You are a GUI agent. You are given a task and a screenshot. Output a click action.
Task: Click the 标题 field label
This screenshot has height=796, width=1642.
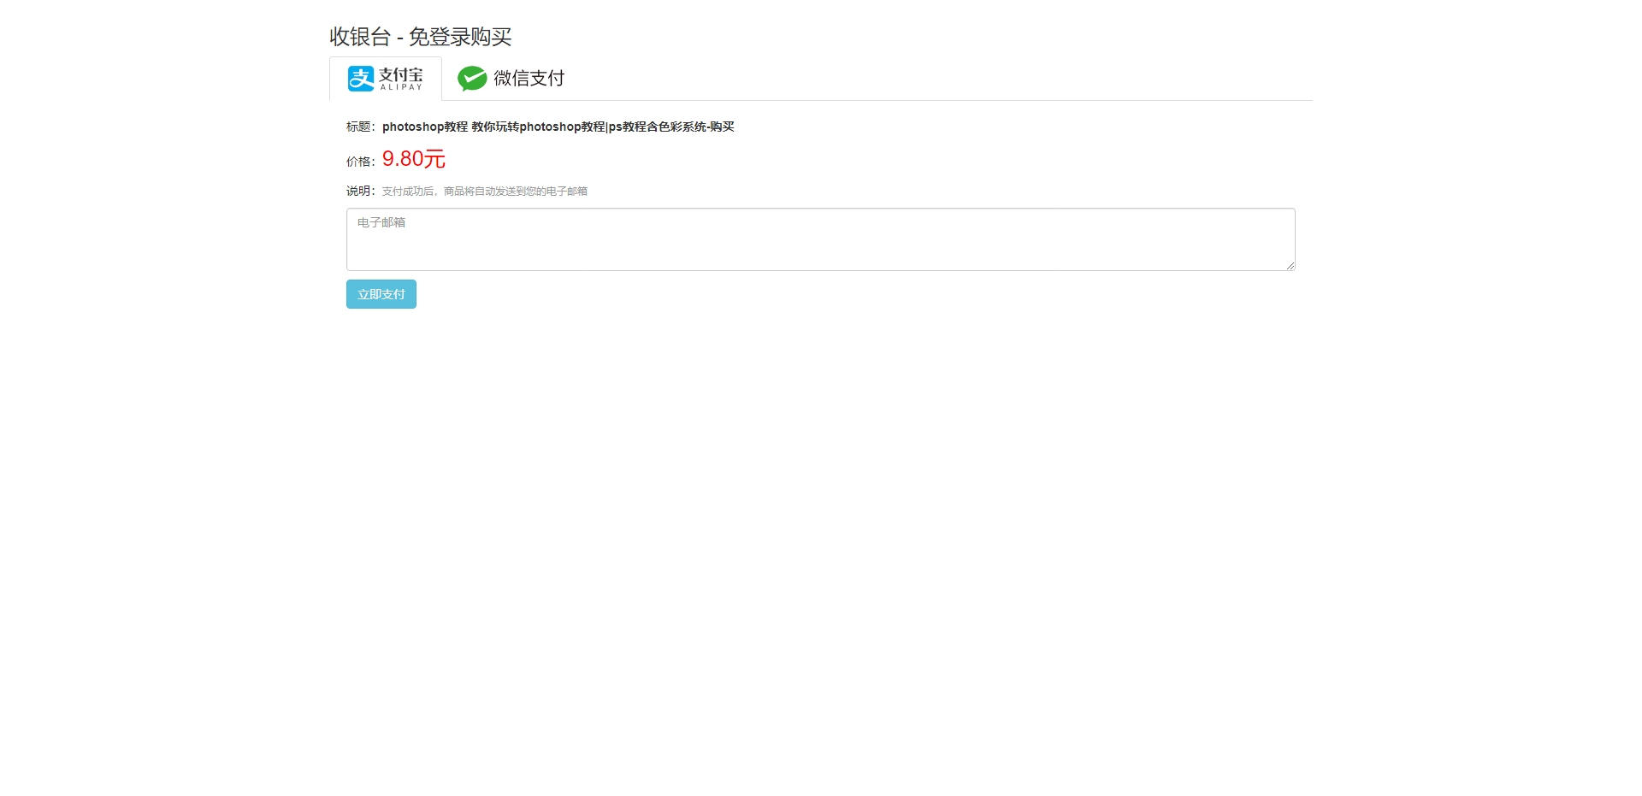pyautogui.click(x=358, y=127)
